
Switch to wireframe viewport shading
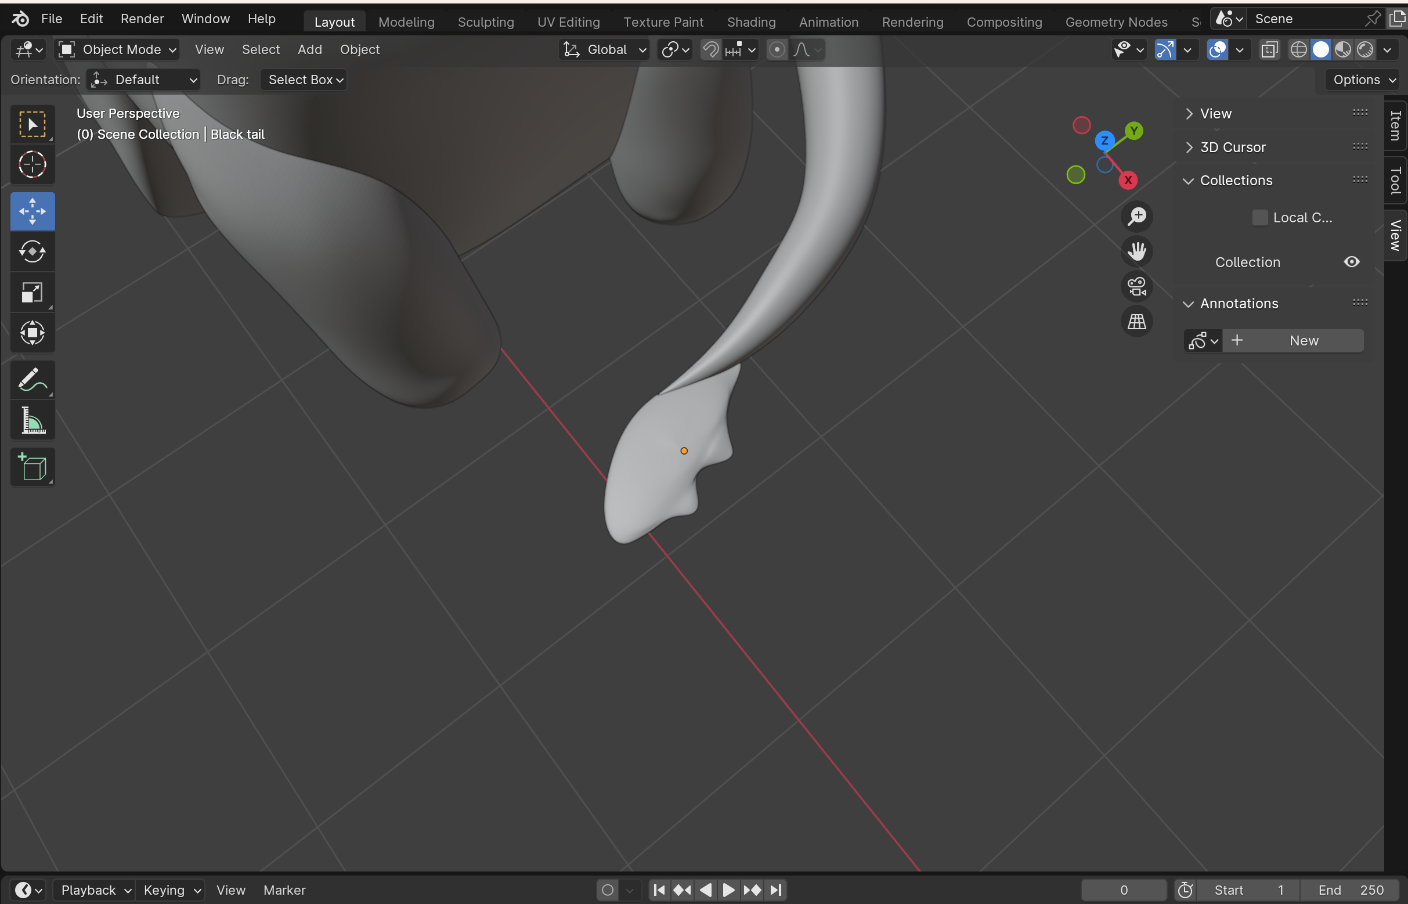pyautogui.click(x=1299, y=50)
